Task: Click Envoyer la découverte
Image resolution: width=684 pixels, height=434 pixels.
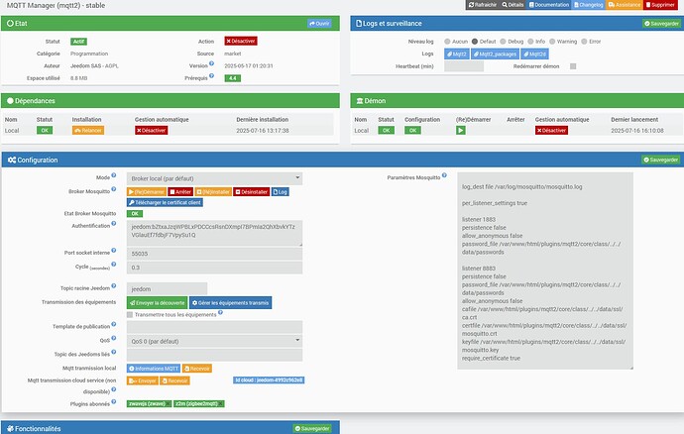Action: coord(157,302)
